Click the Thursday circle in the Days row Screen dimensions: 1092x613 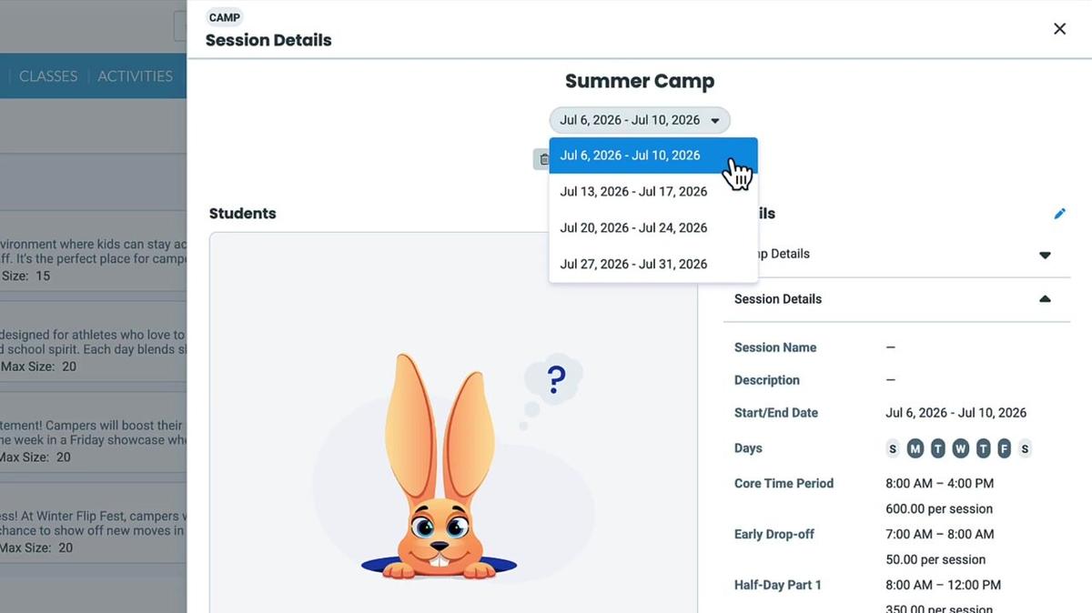[983, 447]
